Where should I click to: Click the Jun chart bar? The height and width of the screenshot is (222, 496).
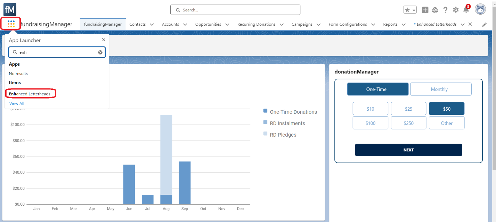pos(129,185)
